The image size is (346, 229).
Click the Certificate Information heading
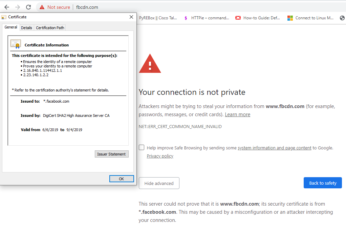(x=47, y=45)
